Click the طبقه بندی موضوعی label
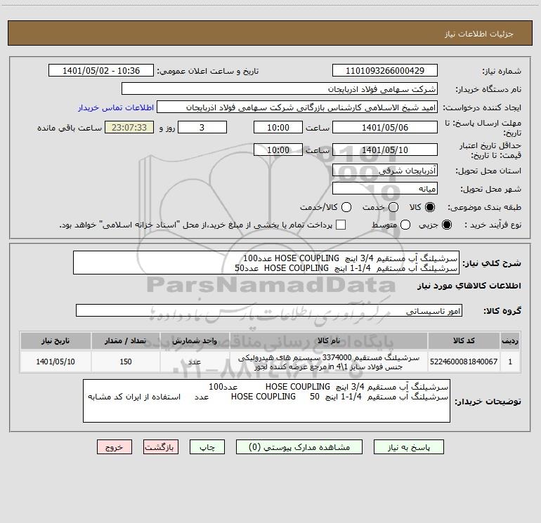Screen dimensions: 541x523 coord(484,207)
